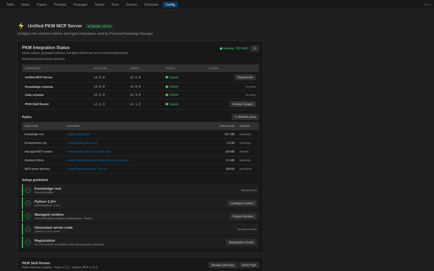Go to the Servers tab
This screenshot has width=434, height=271.
point(131,5)
